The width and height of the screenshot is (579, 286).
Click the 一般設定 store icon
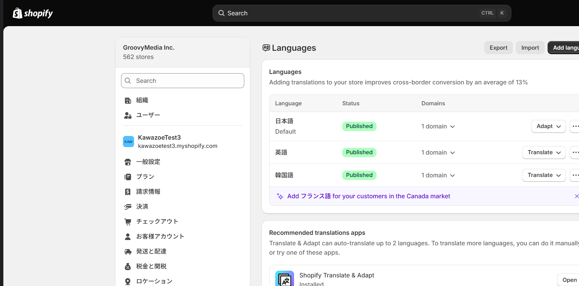point(128,162)
